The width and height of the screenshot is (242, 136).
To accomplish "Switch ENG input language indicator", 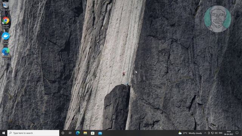I will pyautogui.click(x=220, y=133).
